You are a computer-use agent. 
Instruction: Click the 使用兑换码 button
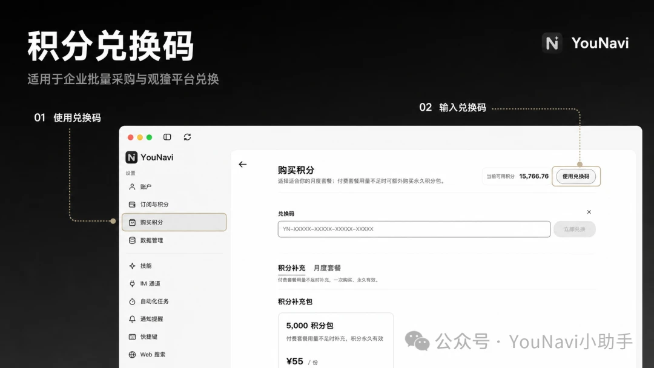pyautogui.click(x=576, y=176)
